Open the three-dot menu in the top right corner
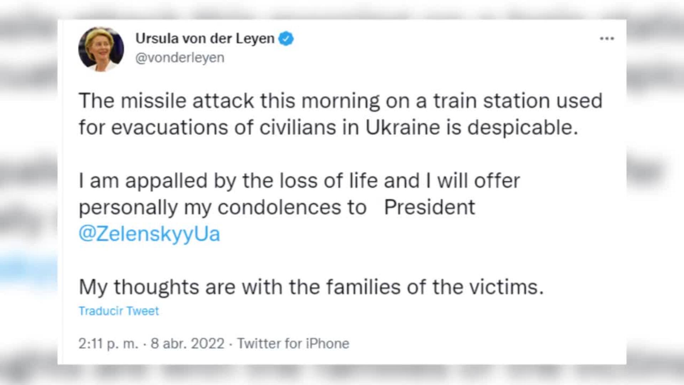The width and height of the screenshot is (684, 385). click(x=607, y=38)
